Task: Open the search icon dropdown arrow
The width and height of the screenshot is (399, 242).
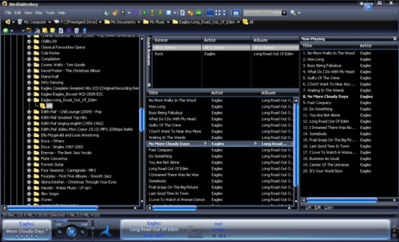Action: 299,13
